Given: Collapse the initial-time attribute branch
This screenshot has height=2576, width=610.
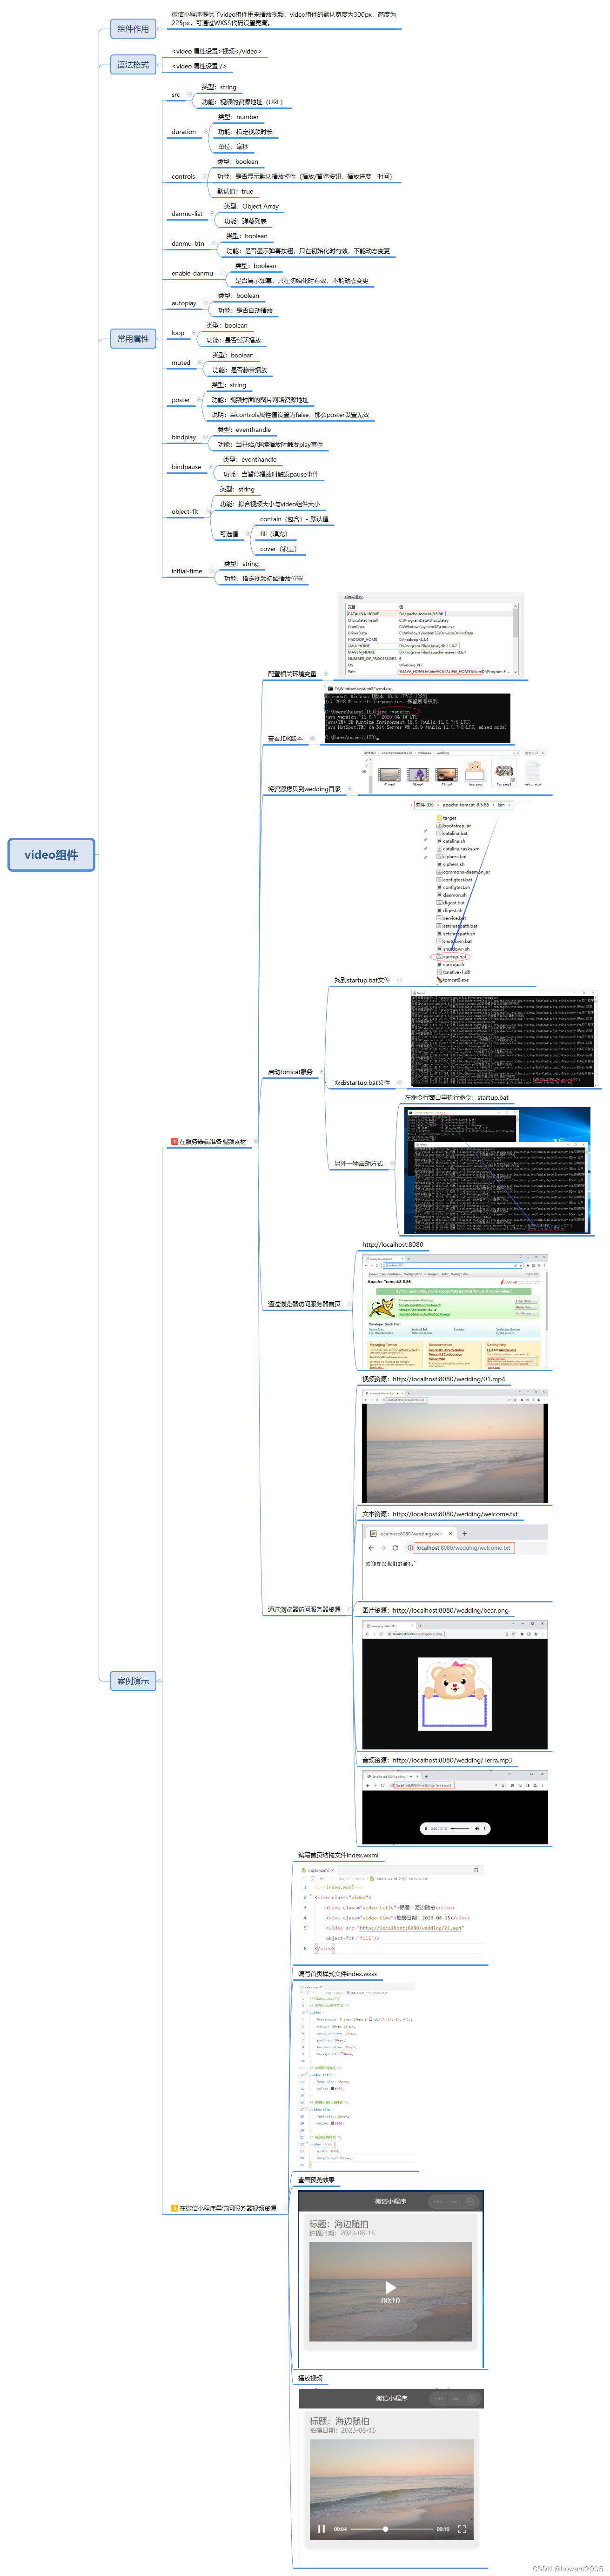Looking at the screenshot, I should (212, 572).
